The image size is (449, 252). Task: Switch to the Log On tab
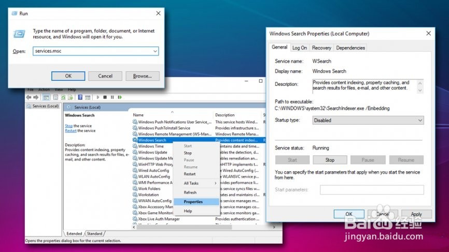[x=300, y=48]
